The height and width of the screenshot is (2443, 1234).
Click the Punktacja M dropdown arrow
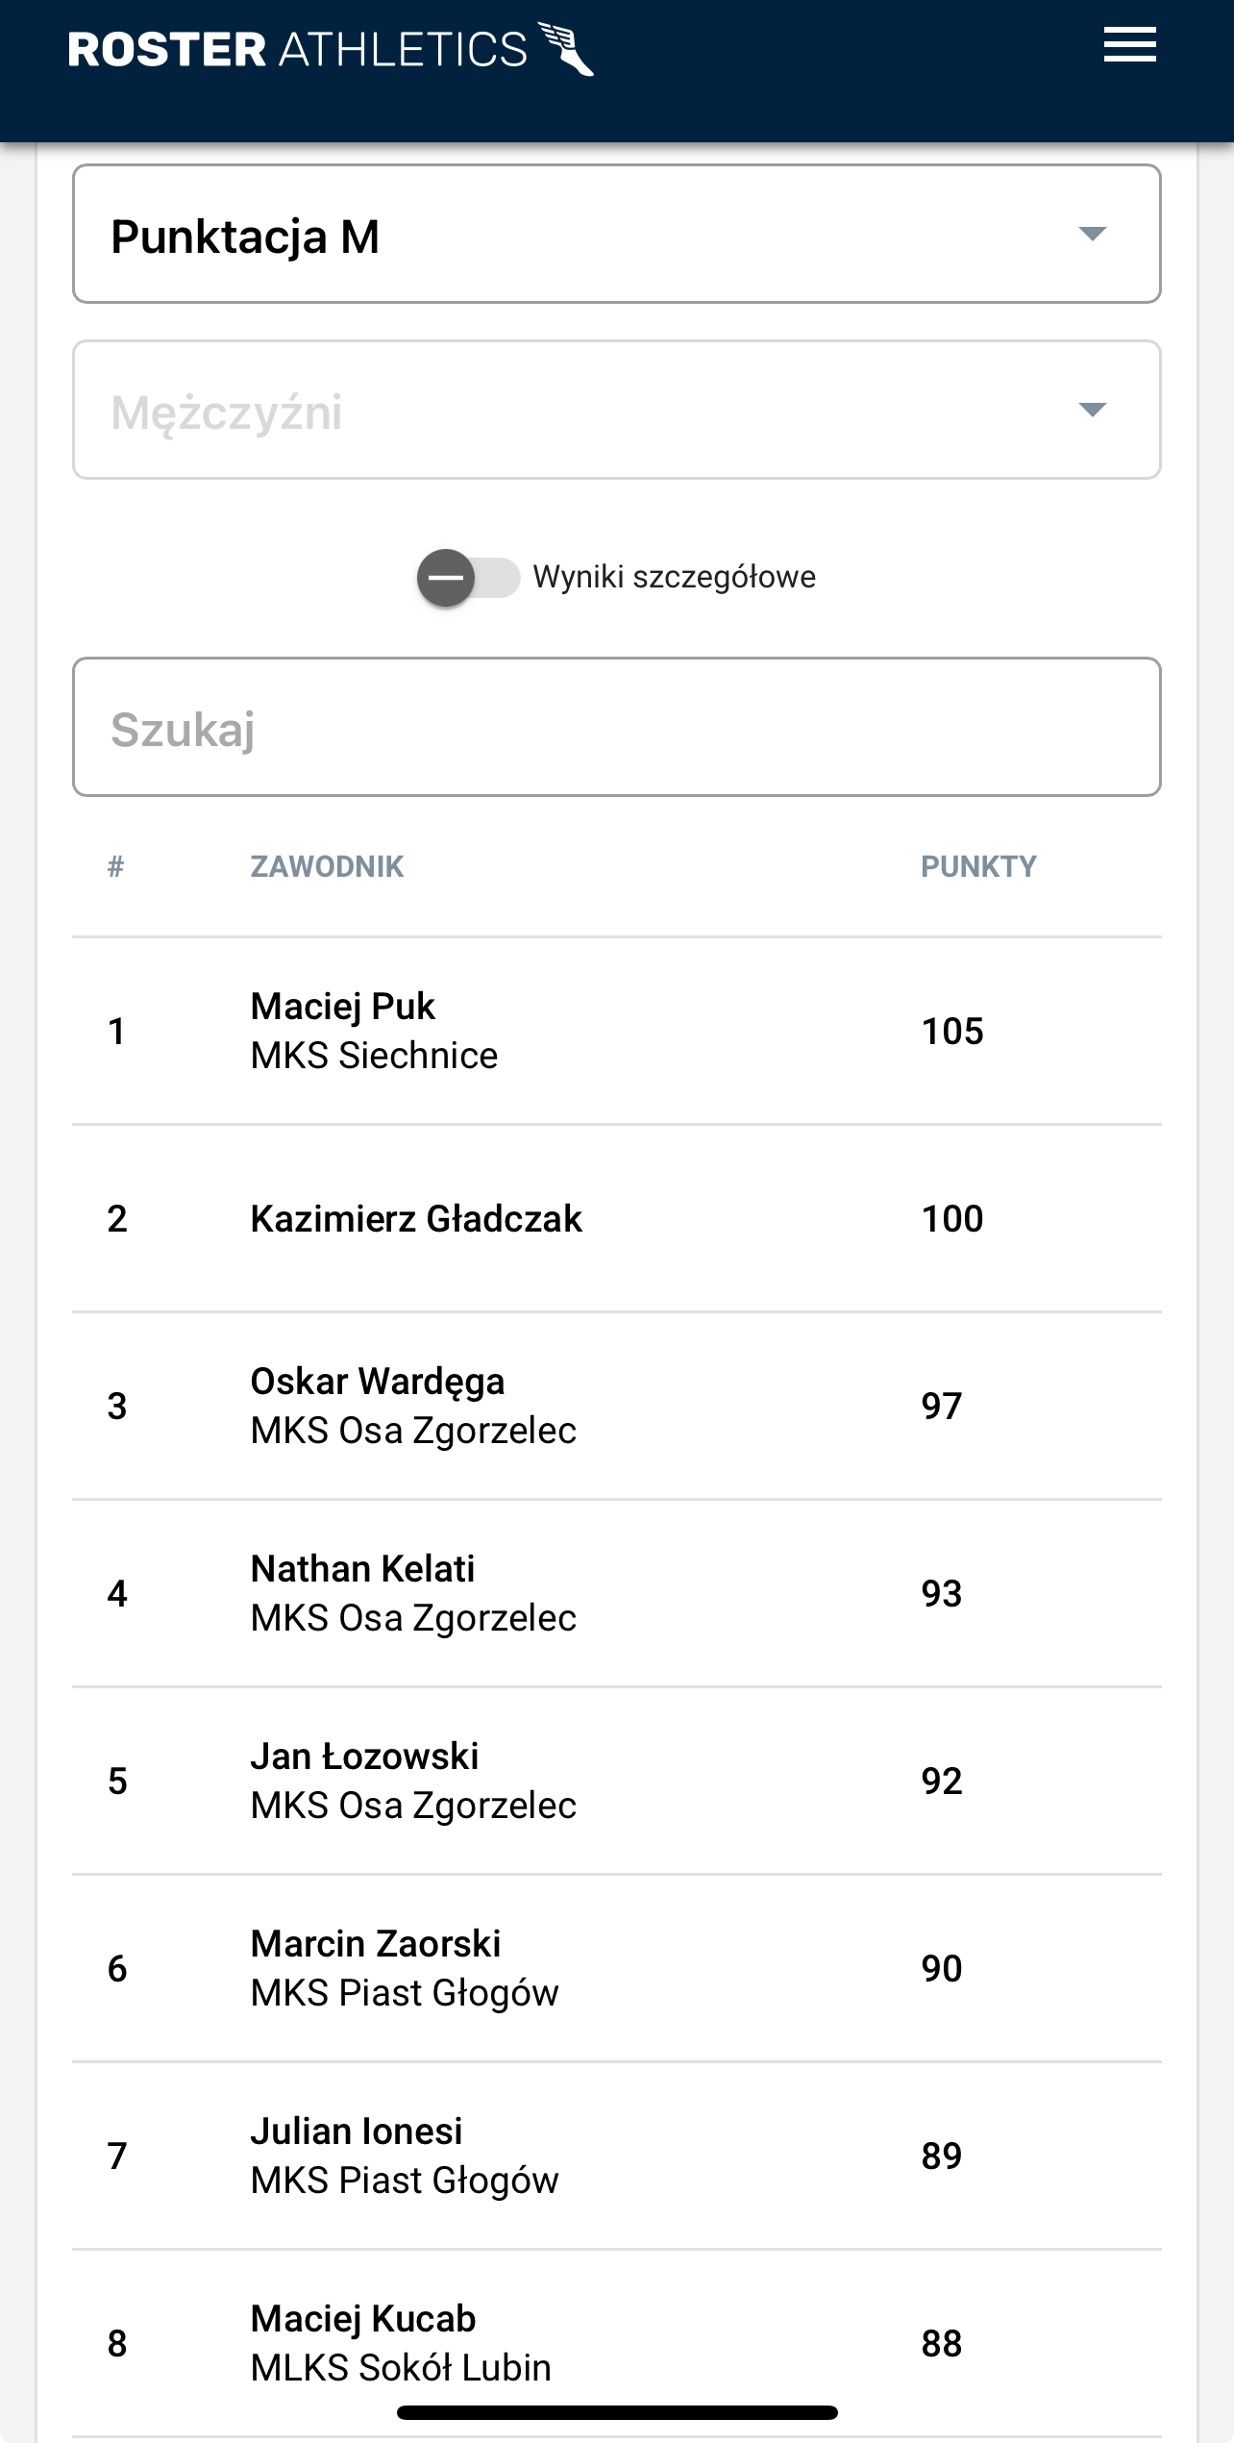coord(1092,235)
